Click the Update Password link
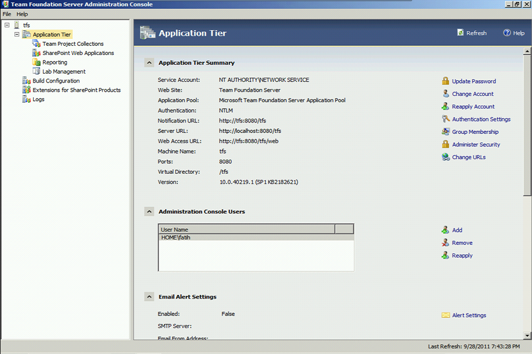 474,81
